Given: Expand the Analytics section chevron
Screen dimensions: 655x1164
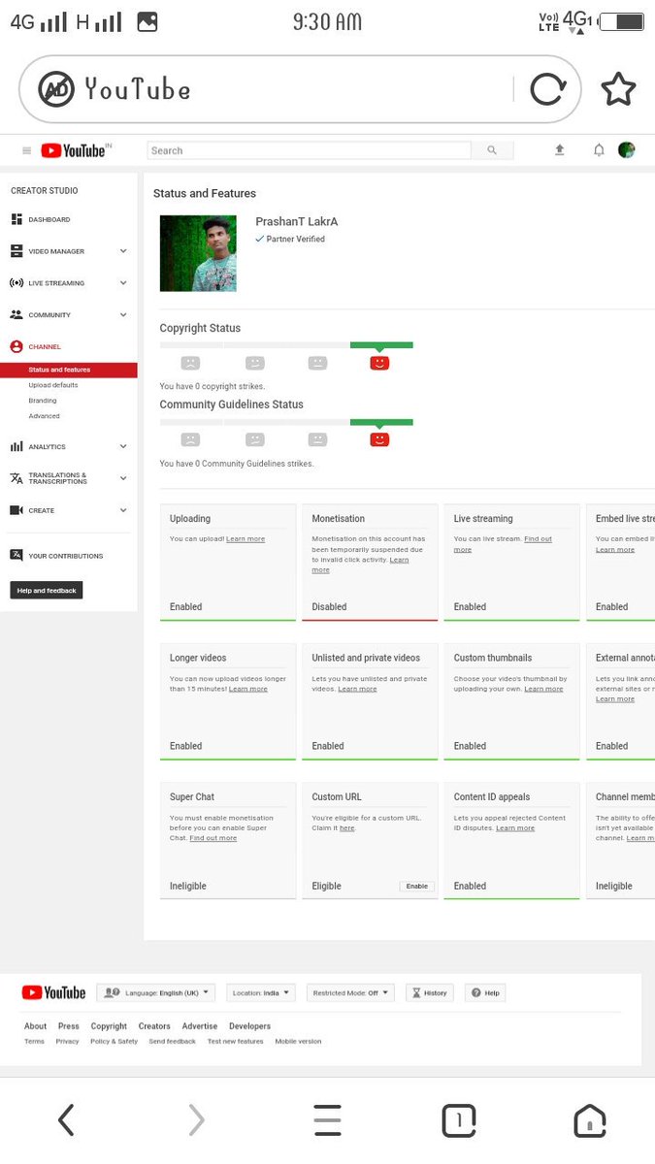Looking at the screenshot, I should [x=123, y=446].
